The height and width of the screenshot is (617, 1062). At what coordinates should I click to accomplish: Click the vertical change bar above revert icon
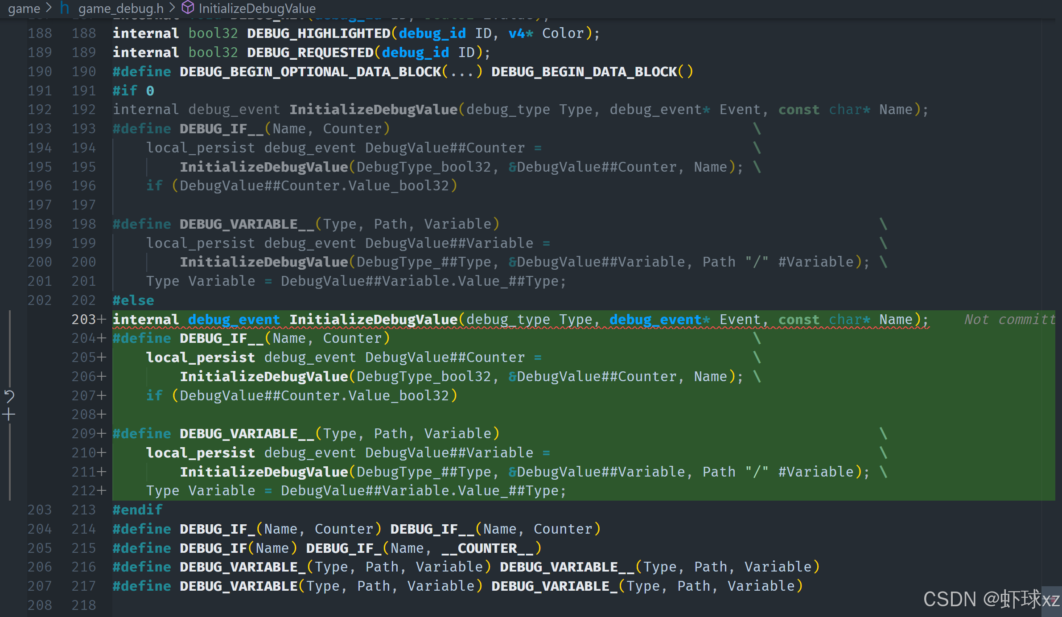(9, 348)
